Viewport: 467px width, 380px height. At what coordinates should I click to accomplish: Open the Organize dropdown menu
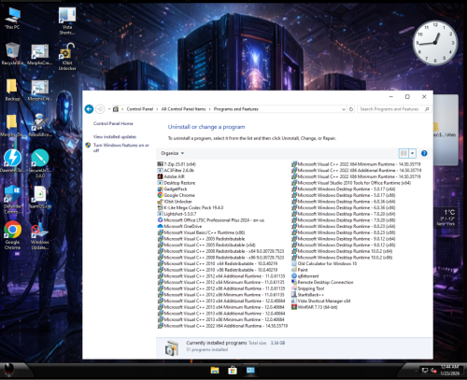coord(172,153)
